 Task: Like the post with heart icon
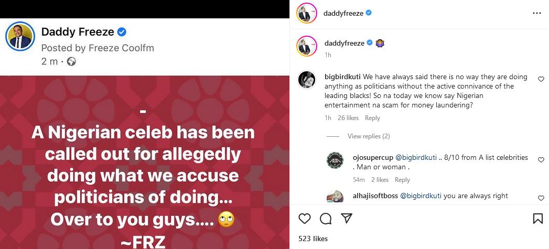(x=304, y=219)
